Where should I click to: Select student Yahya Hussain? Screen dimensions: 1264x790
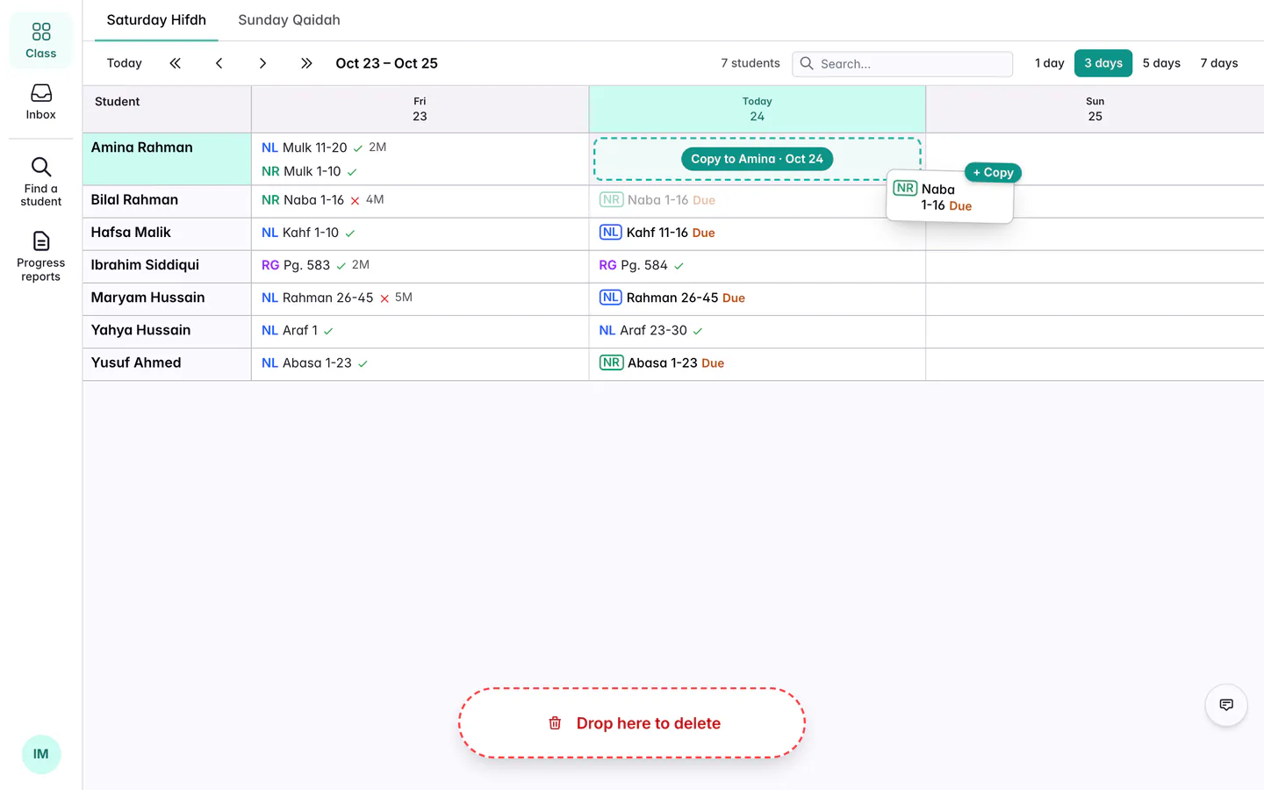[x=140, y=330]
